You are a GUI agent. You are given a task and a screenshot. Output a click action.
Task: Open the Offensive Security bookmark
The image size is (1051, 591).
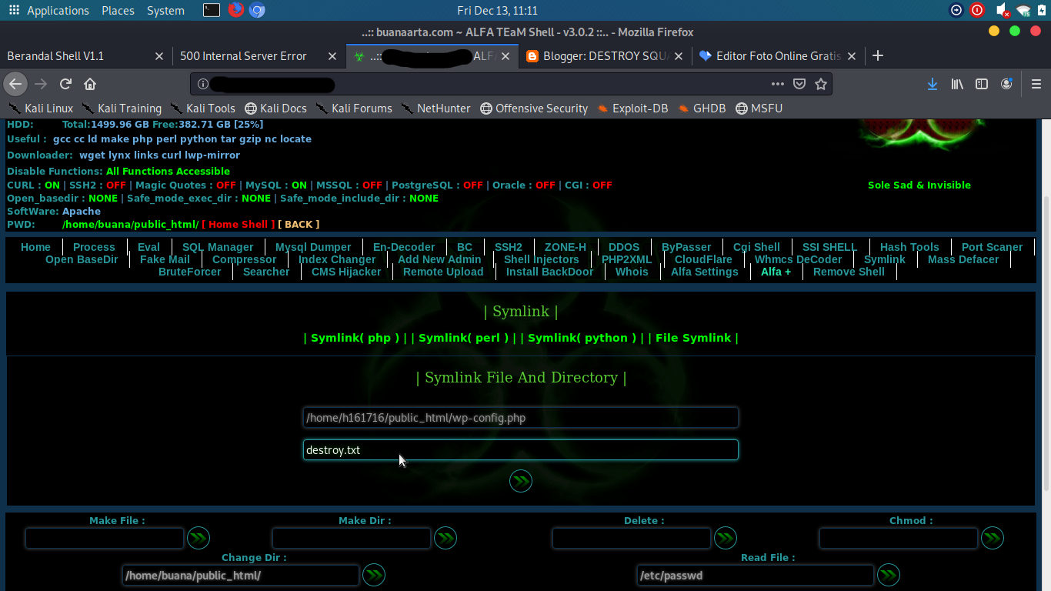pos(534,109)
